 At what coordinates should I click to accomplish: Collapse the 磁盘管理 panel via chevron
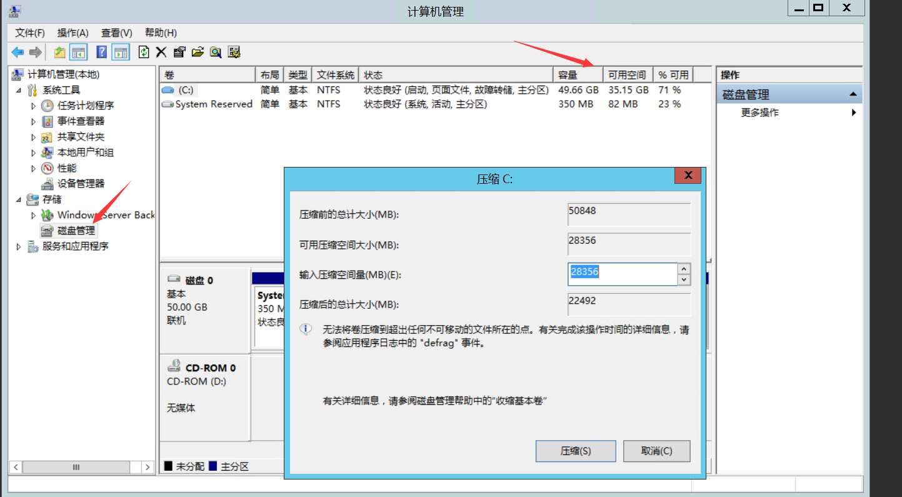coord(854,93)
